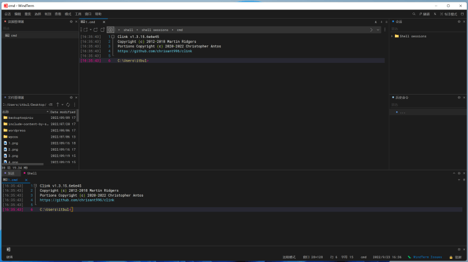
Task: Click the layout icon at top-right corner
Action: [462, 14]
